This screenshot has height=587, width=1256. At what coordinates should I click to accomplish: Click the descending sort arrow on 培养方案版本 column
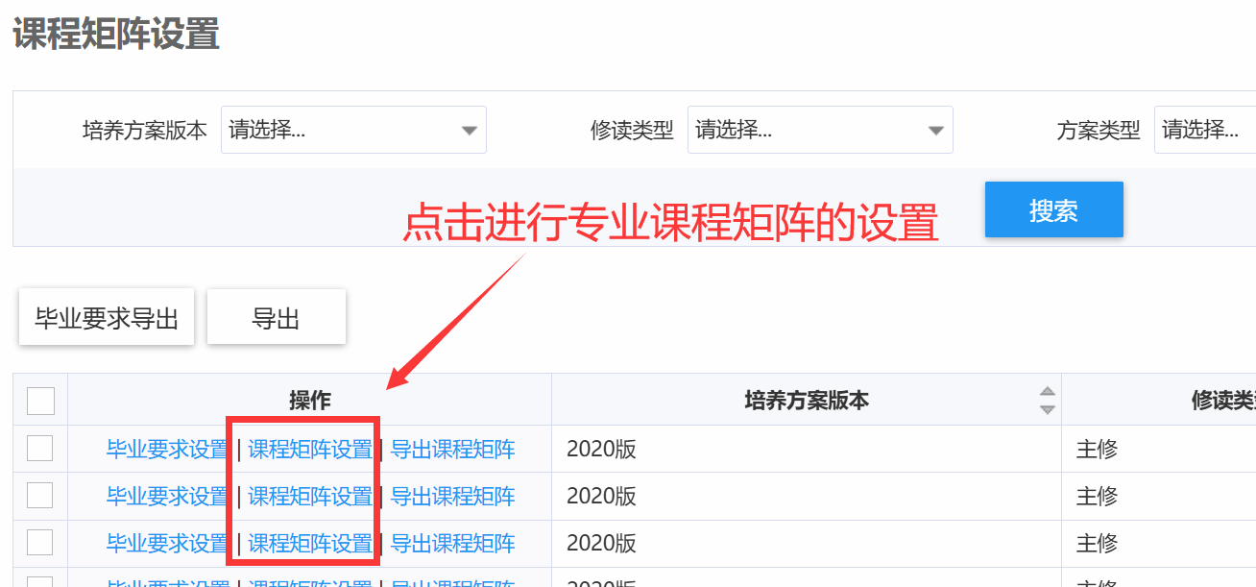tap(1048, 409)
